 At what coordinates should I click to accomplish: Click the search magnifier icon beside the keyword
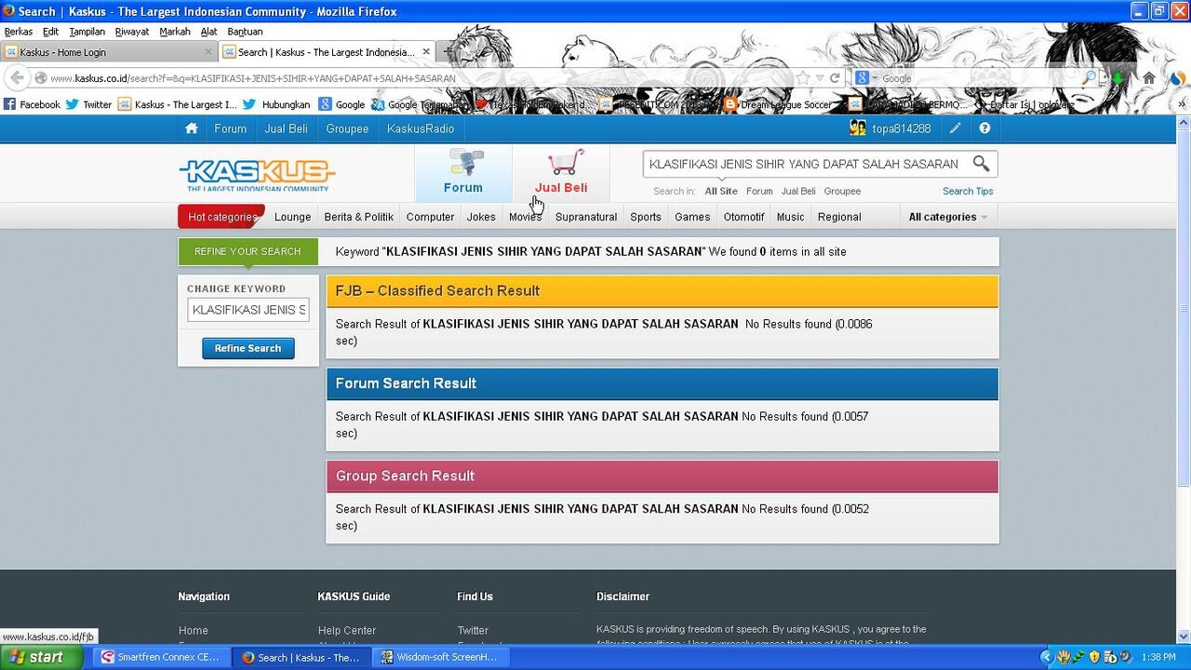pyautogui.click(x=981, y=164)
